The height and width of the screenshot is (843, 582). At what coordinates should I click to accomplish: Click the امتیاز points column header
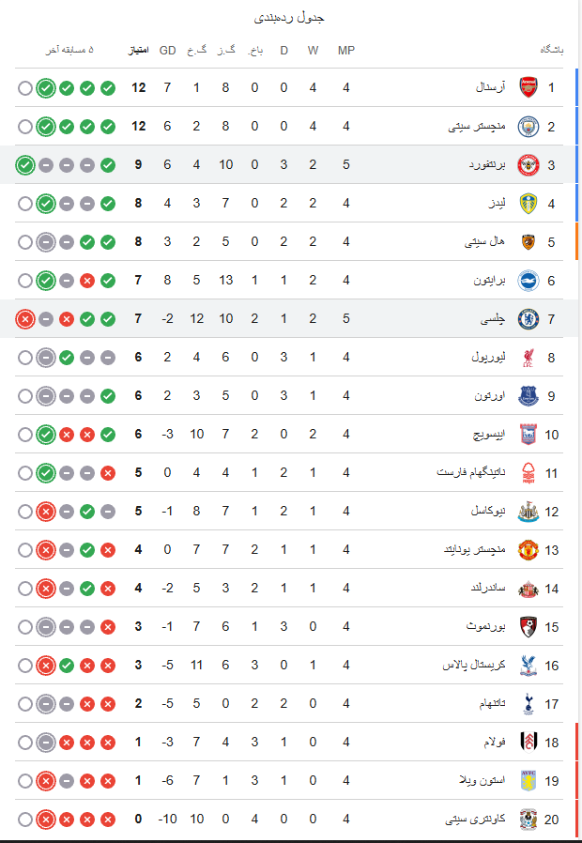point(138,51)
